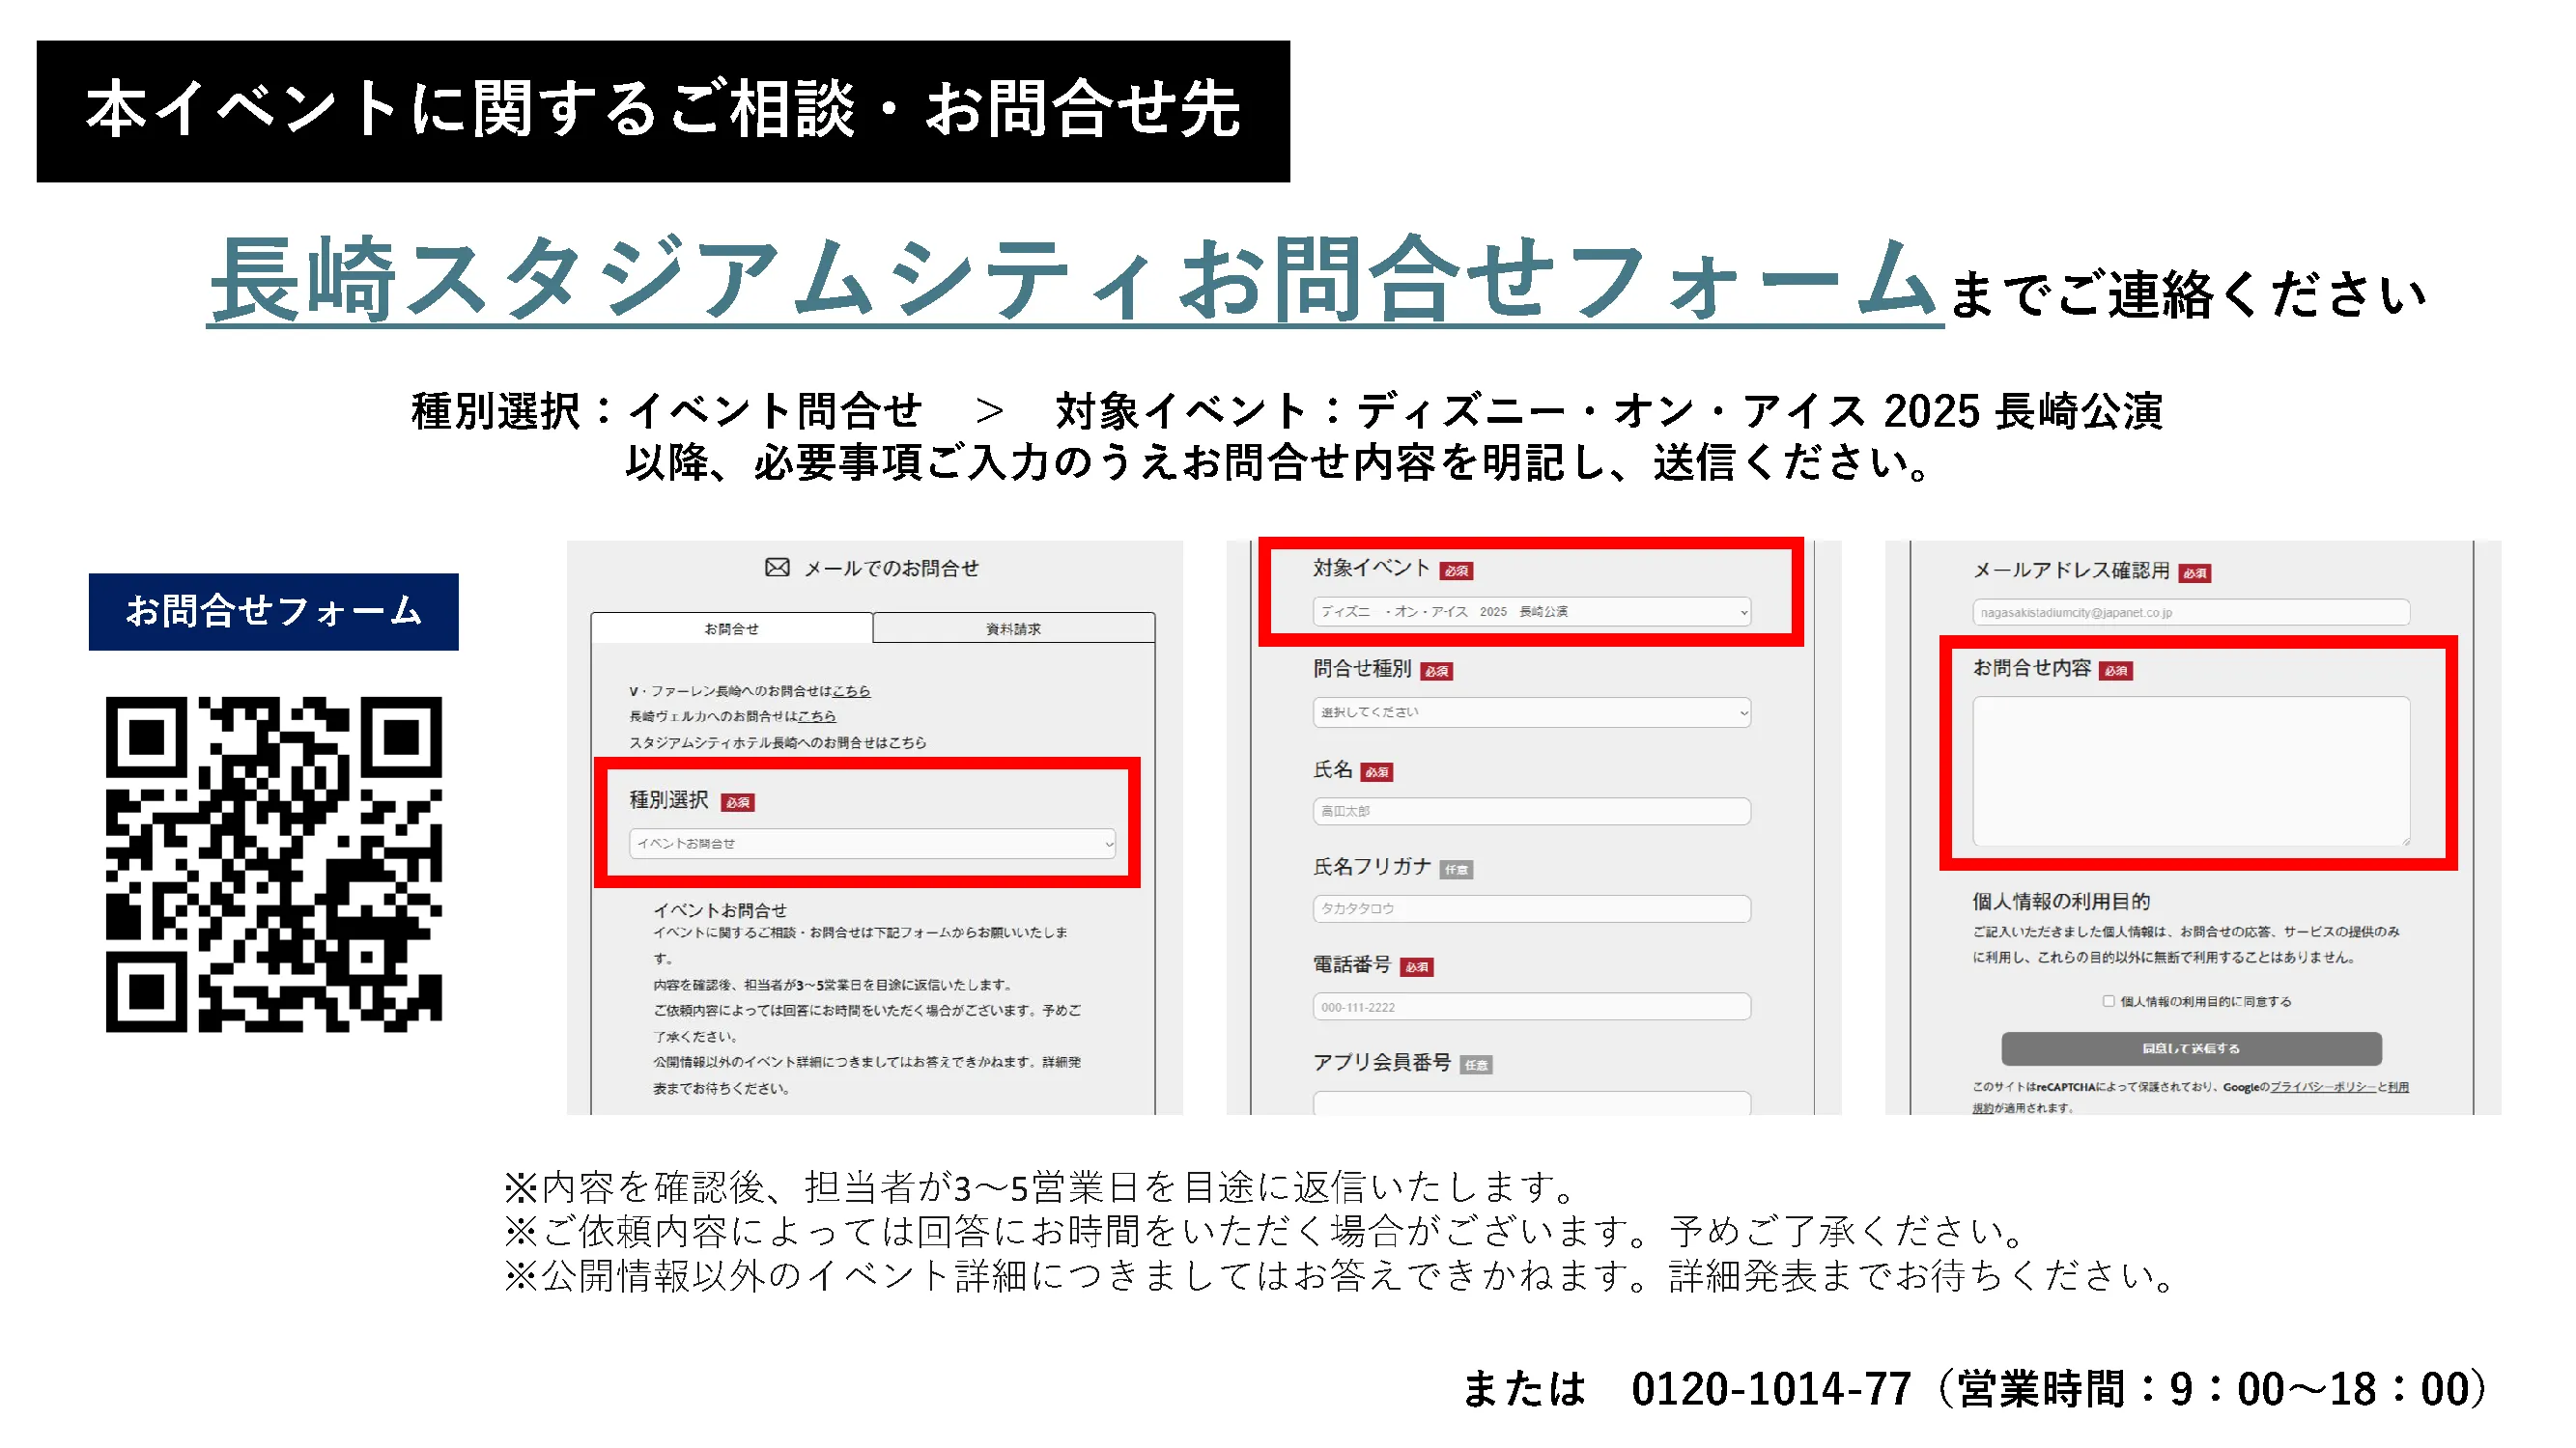Click the QR code image
The width and height of the screenshot is (2576, 1448).
[x=274, y=864]
